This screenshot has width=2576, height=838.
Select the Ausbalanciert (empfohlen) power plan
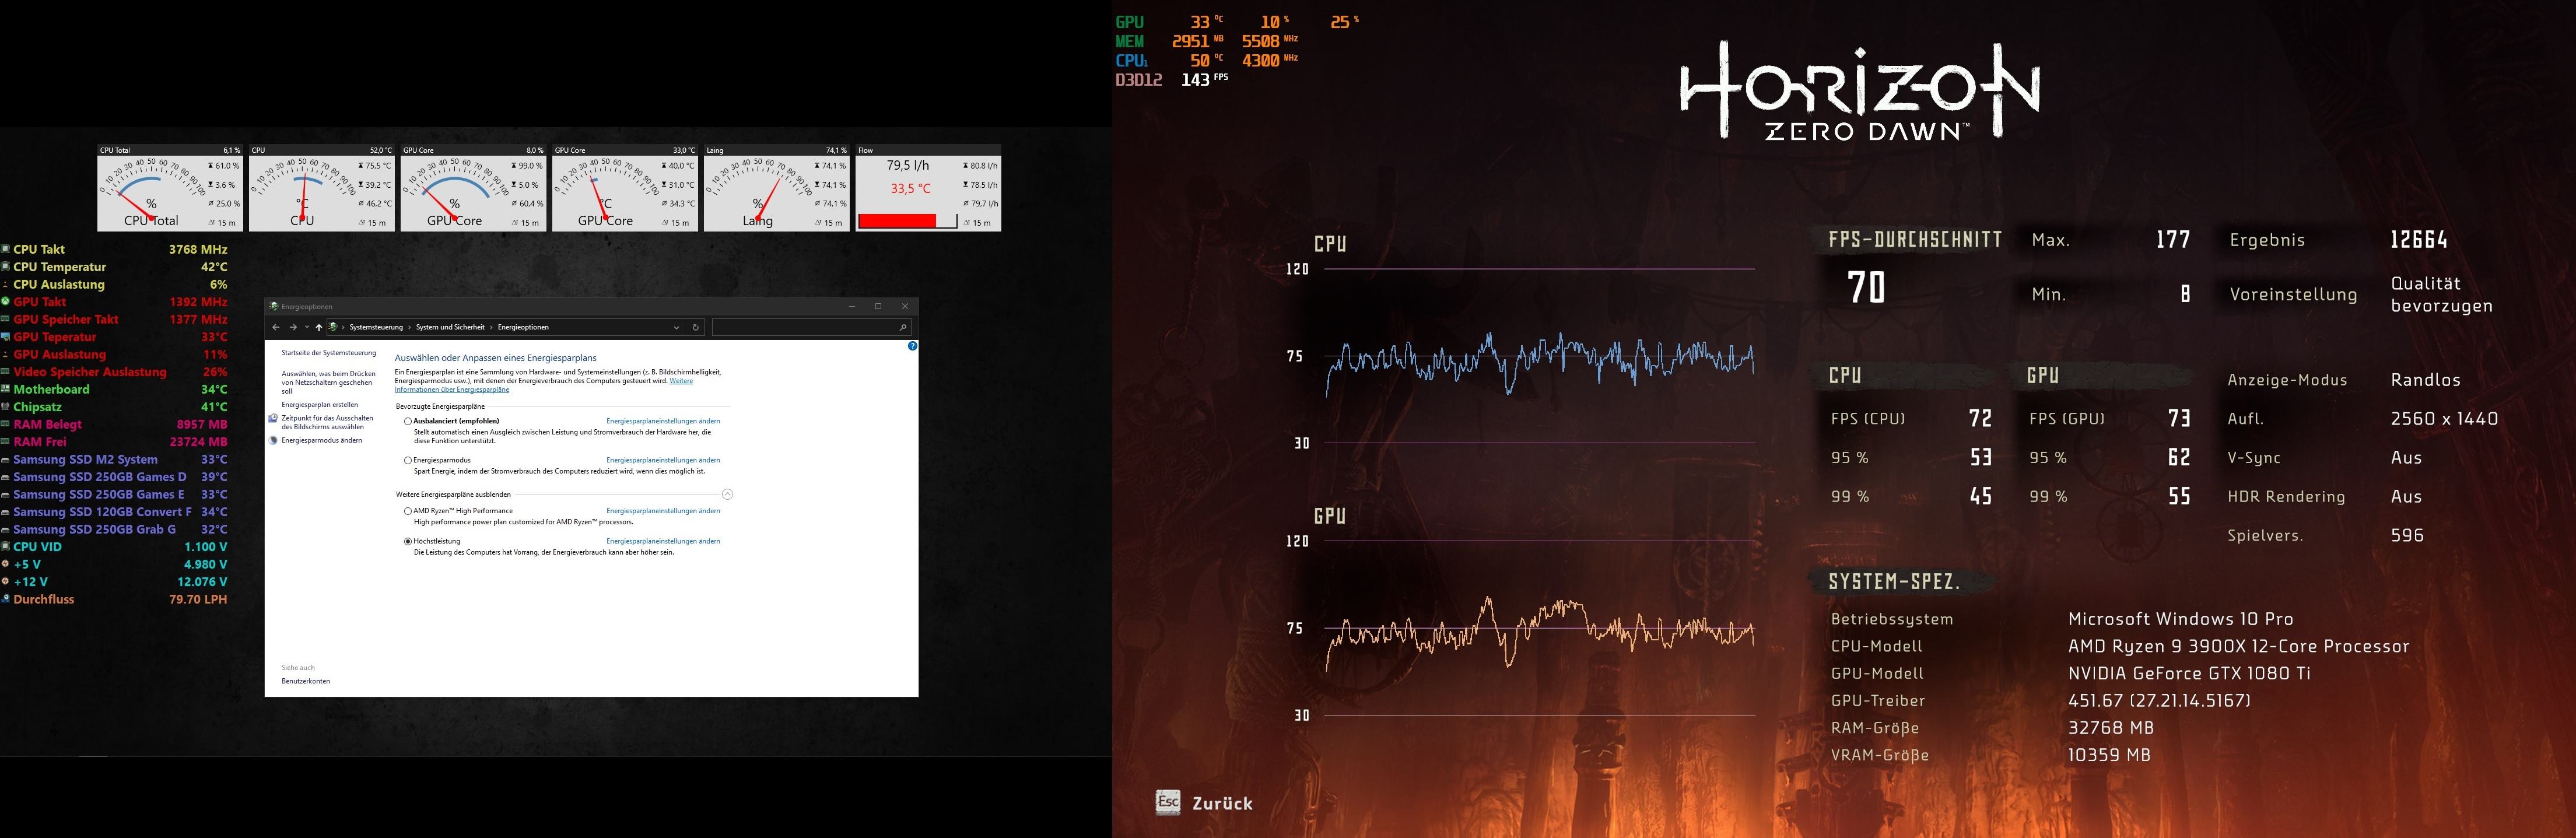tap(408, 421)
